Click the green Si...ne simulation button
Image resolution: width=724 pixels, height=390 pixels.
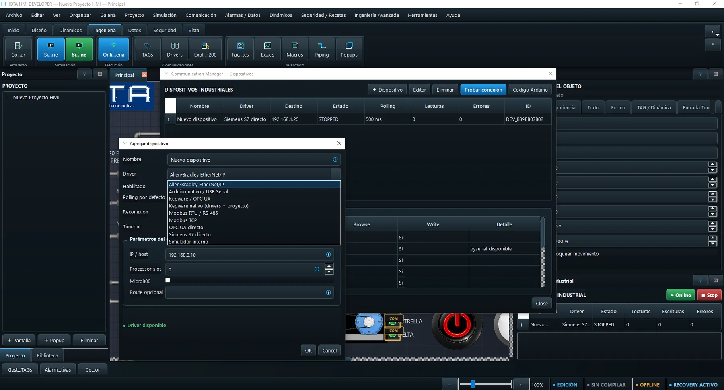[79, 49]
